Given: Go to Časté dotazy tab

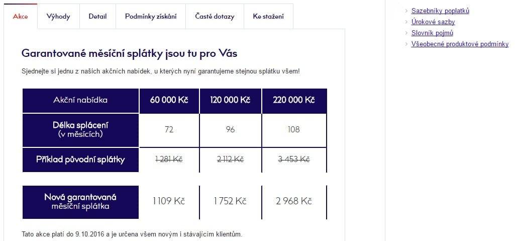Looking at the screenshot, I should coord(215,17).
